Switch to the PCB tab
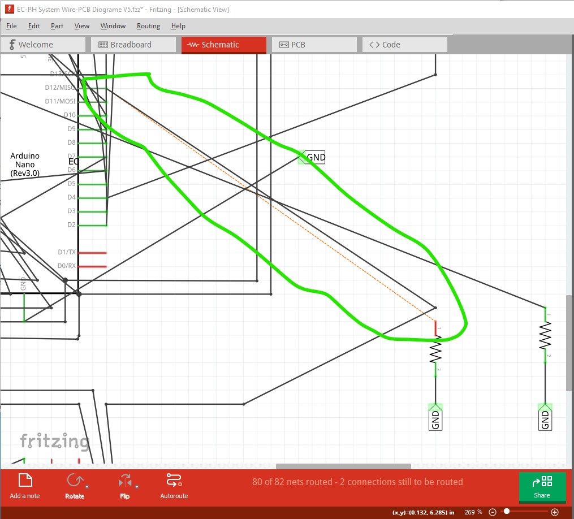The height and width of the screenshot is (519, 574). pos(314,44)
